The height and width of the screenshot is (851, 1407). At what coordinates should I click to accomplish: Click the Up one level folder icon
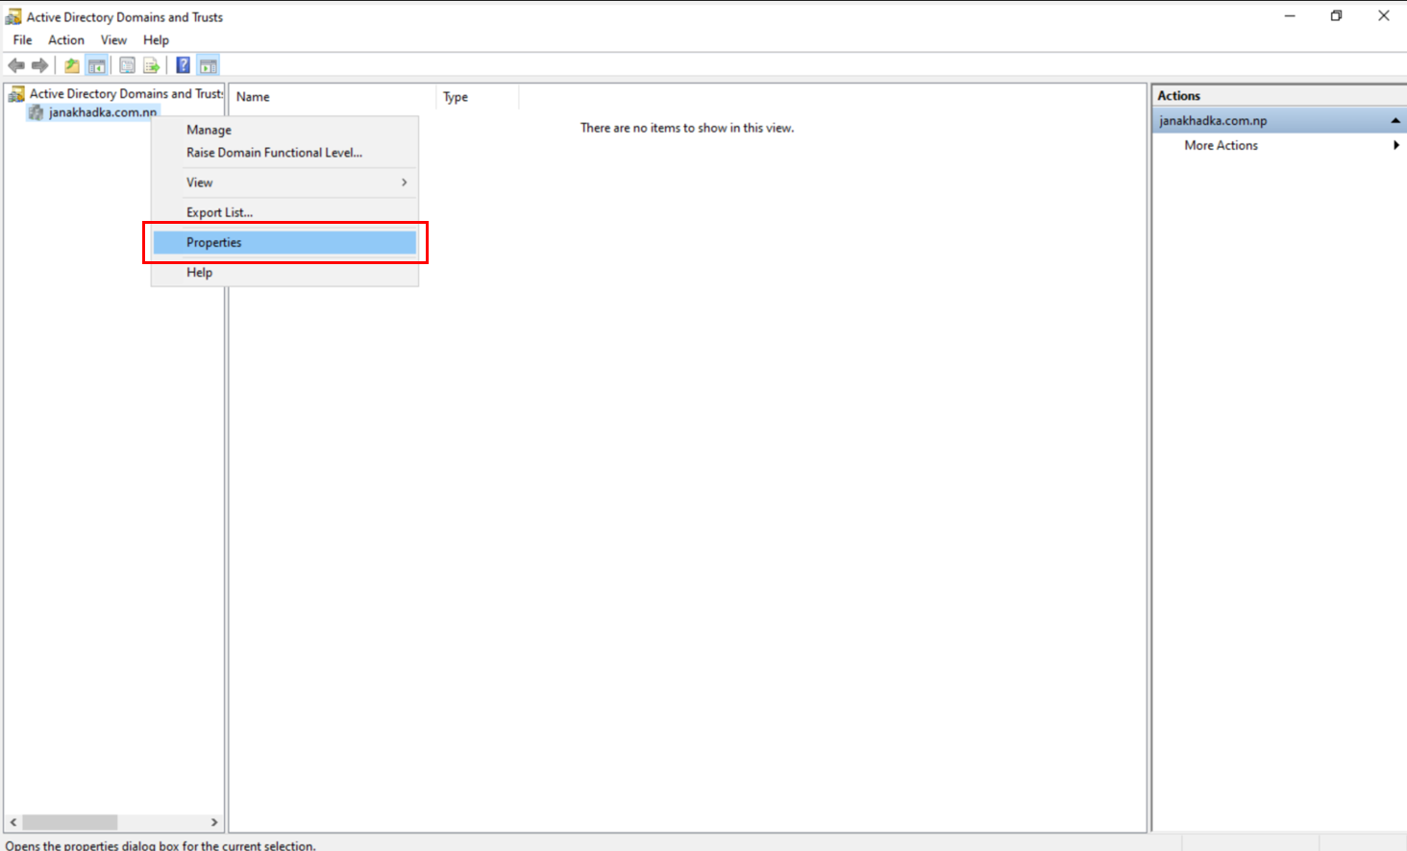(72, 65)
